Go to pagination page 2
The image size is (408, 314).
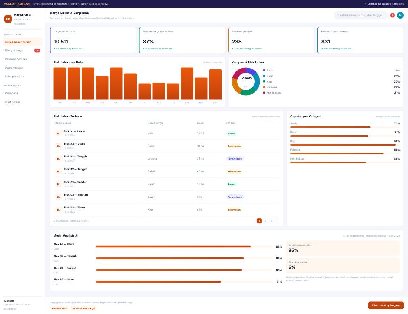(x=265, y=221)
